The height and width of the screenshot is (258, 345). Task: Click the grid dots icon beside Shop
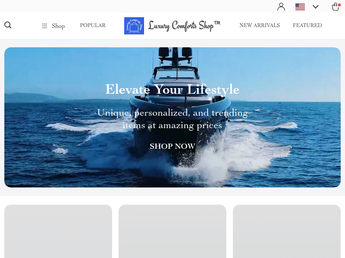click(x=44, y=26)
